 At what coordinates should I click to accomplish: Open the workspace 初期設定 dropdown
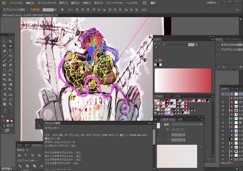coord(213,3)
